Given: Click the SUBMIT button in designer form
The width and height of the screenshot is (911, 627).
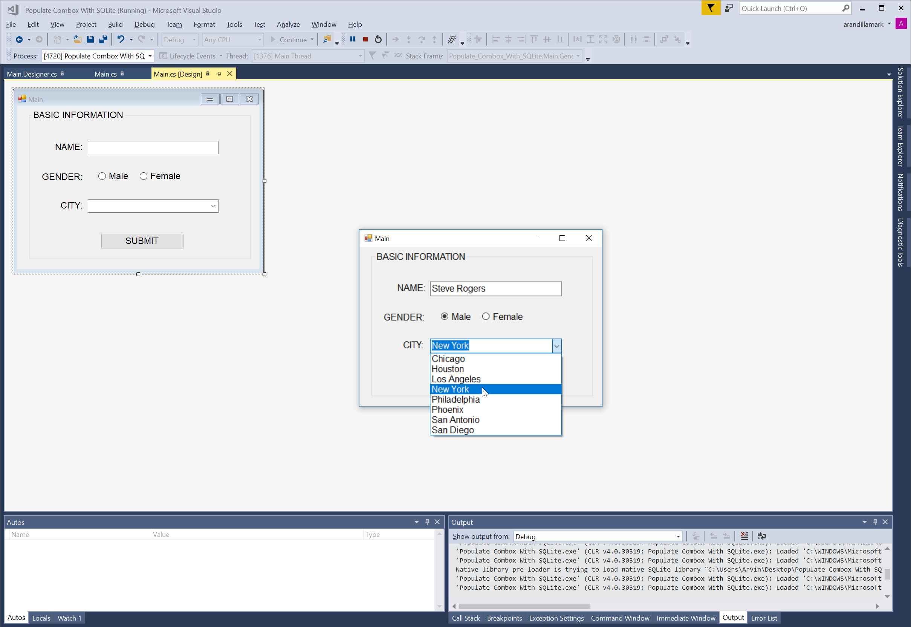Looking at the screenshot, I should [142, 241].
